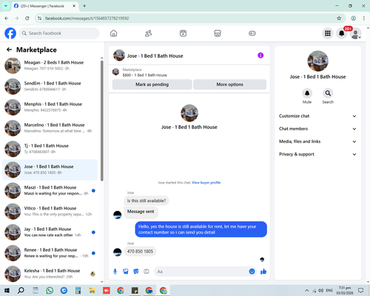
Task: Open the taskbar clock showing 7:31 pm
Action: click(345, 291)
